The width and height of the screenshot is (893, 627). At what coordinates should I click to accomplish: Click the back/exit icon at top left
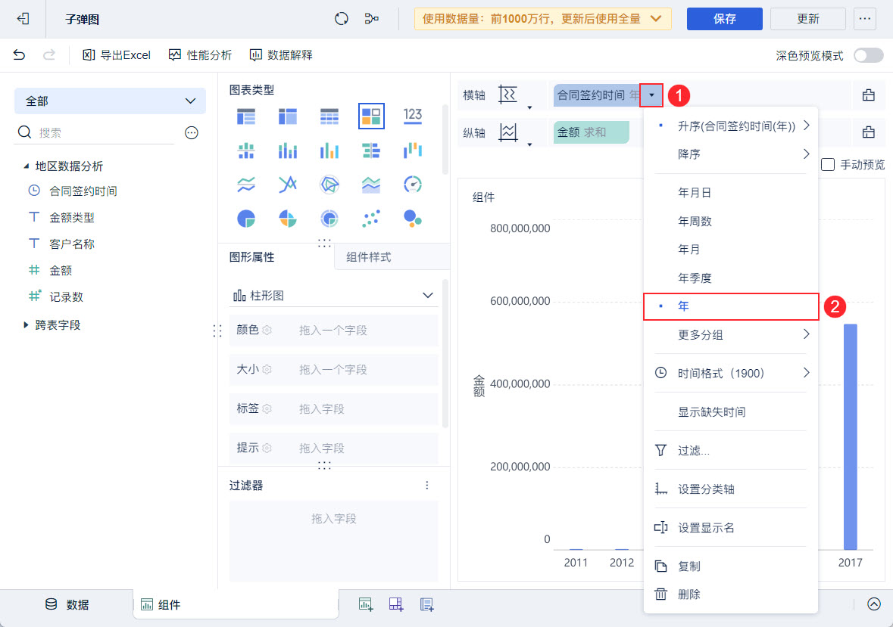pyautogui.click(x=23, y=19)
